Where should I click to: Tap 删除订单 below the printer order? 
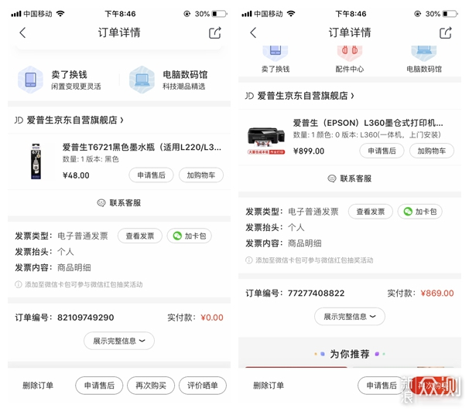point(268,386)
